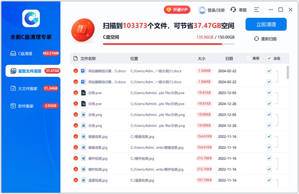Click red X on C:/硬件检测.jpg row

pyautogui.click(x=76, y=158)
